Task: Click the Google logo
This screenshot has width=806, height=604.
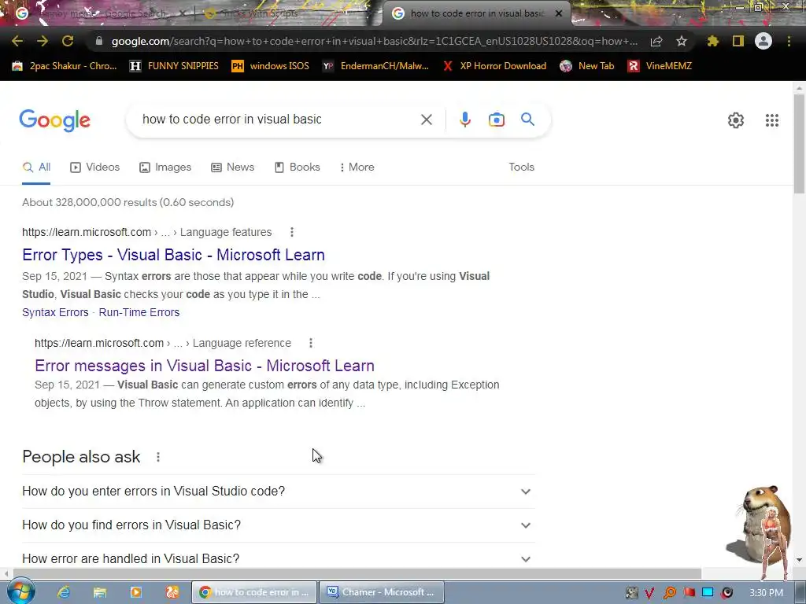Action: [54, 120]
